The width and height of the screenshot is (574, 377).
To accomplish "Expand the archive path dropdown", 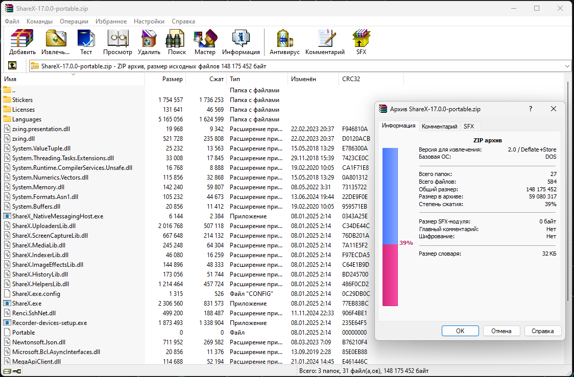I will point(567,66).
